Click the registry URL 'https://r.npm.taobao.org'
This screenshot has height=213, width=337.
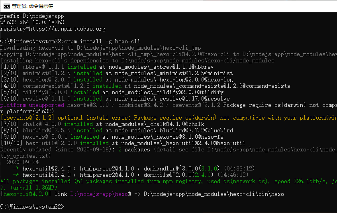click(x=67, y=29)
